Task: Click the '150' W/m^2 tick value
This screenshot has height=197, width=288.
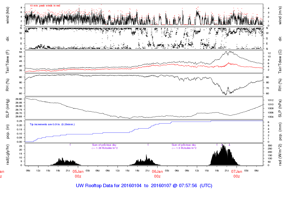Action: click(x=270, y=155)
